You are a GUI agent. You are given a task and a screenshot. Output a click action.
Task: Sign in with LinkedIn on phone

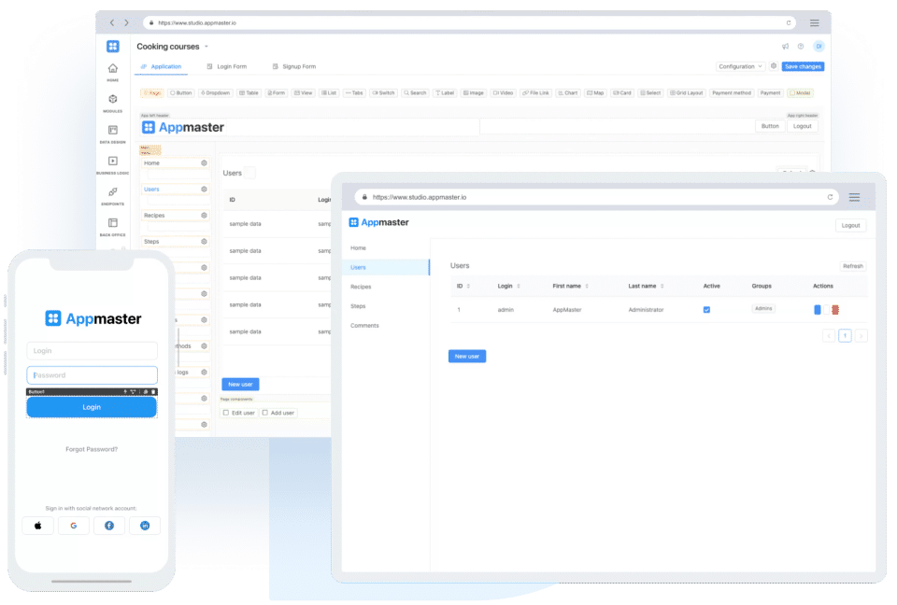(x=145, y=526)
